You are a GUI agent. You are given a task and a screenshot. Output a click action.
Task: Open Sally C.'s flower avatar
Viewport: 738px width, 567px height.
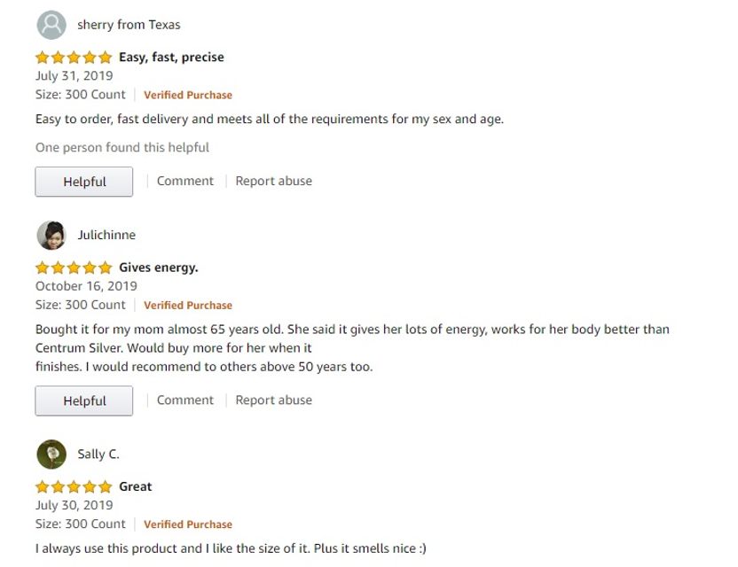(51, 454)
